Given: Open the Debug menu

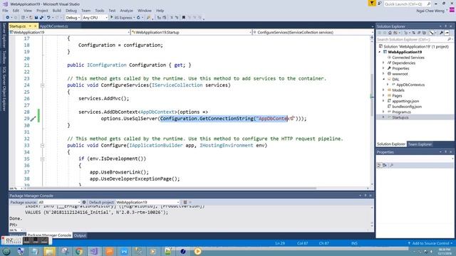Looking at the screenshot, I should point(71,11).
